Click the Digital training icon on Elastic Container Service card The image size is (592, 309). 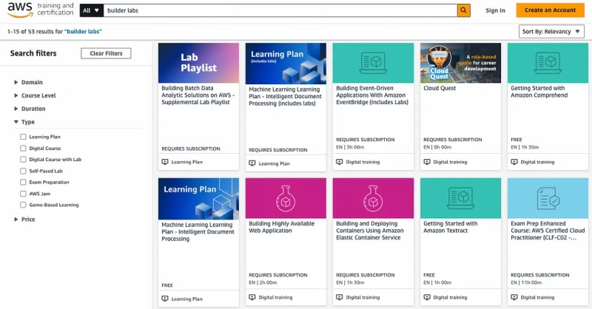[340, 297]
